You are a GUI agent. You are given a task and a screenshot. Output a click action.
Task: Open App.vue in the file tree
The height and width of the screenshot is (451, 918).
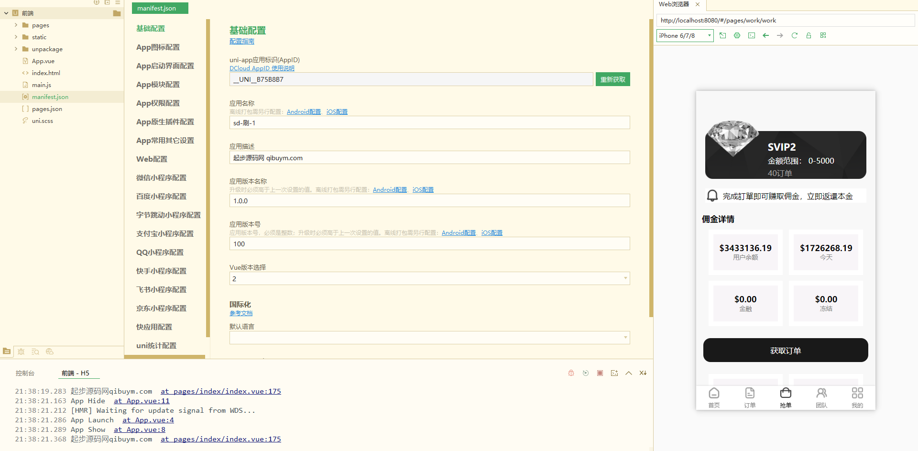click(x=43, y=61)
